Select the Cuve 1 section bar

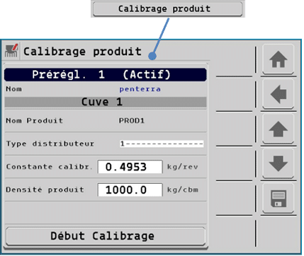[x=106, y=102]
